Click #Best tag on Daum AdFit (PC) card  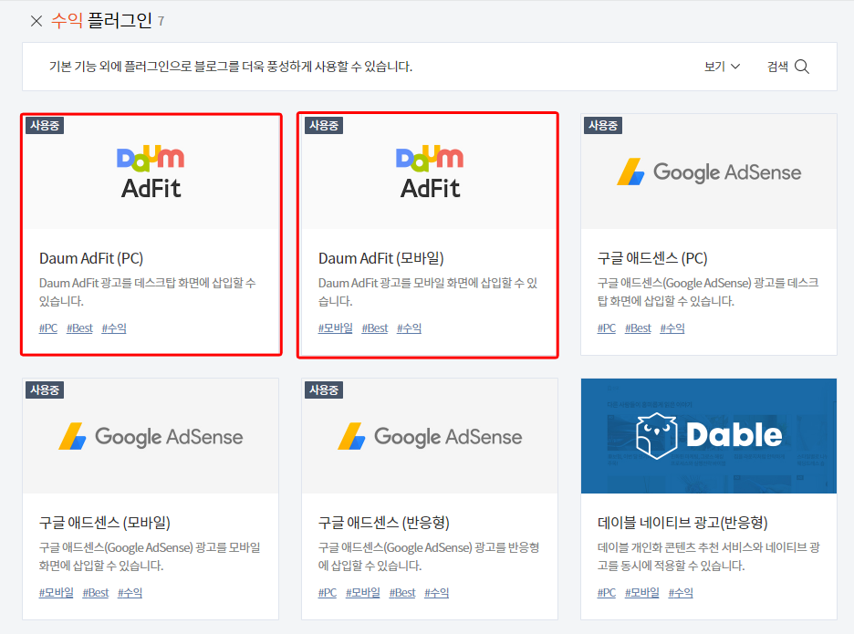pos(79,328)
